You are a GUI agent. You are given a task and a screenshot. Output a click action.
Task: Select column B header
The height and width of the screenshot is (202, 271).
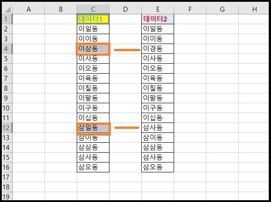[x=61, y=9]
